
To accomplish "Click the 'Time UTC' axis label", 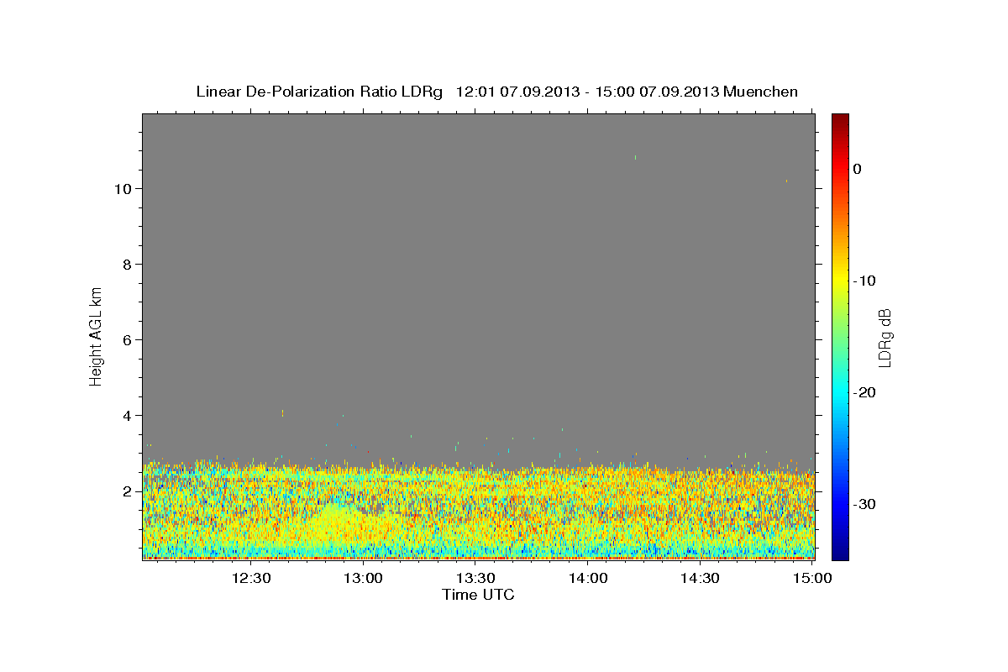I will 478,595.
